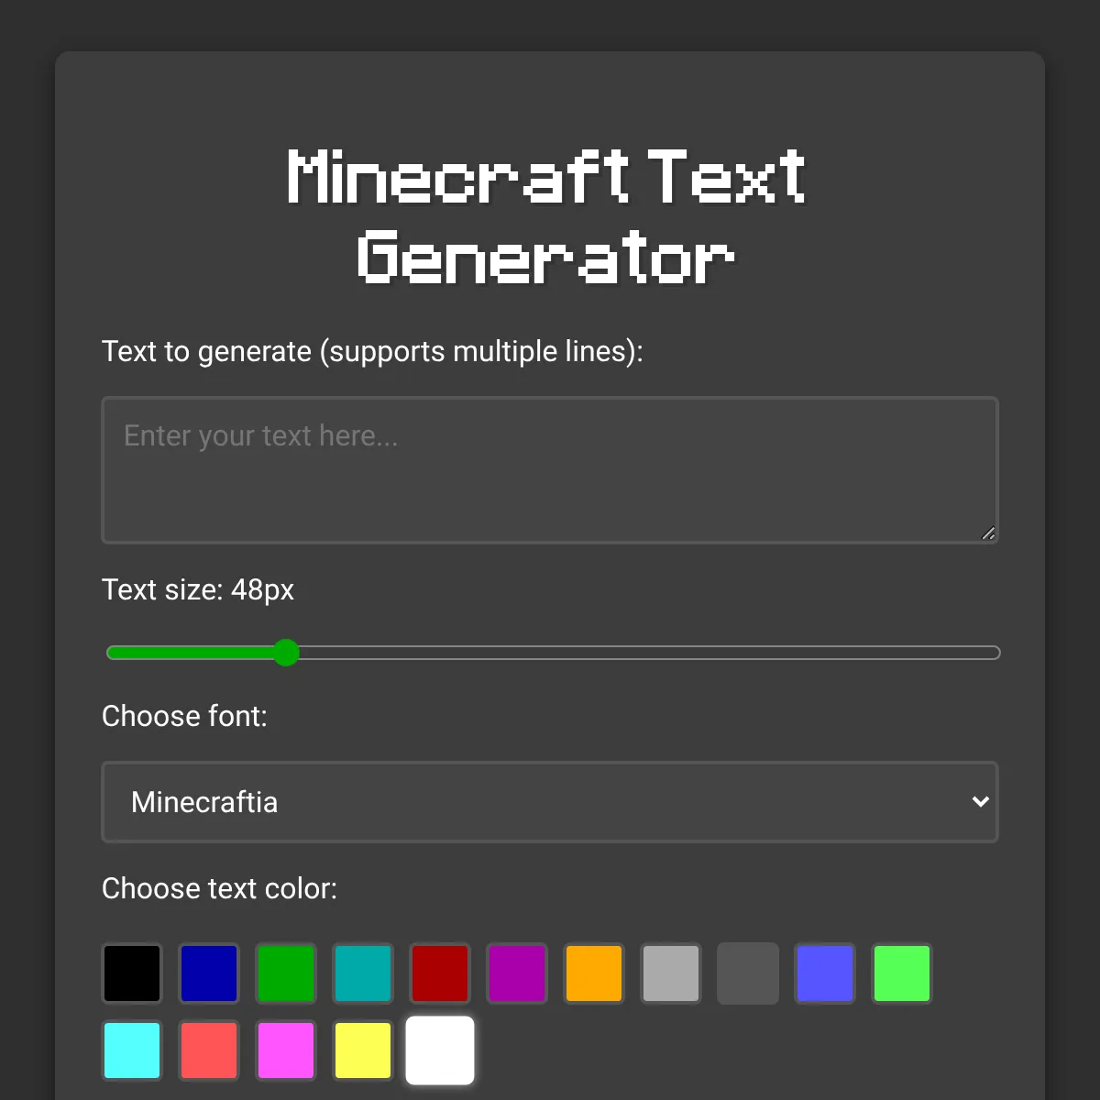Select the dark aqua teal swatch

(363, 973)
